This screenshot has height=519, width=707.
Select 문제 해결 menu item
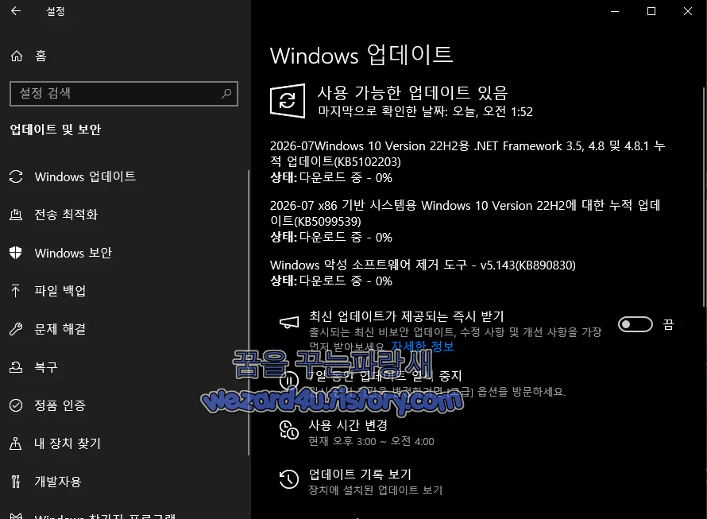tap(124, 329)
